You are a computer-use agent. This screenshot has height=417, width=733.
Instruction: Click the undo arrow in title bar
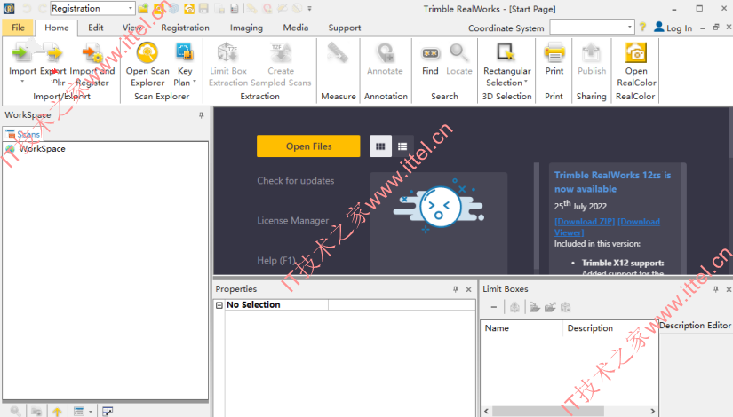click(27, 8)
